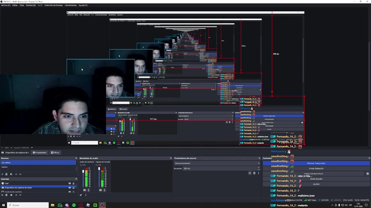Toggle the lock on the chat source
Screen dimensions: 371x208
tap(73, 183)
